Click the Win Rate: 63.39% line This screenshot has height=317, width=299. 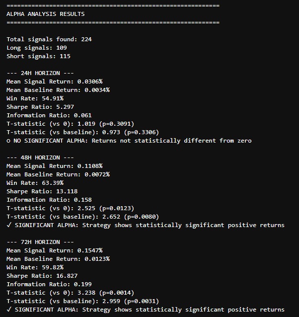point(35,183)
